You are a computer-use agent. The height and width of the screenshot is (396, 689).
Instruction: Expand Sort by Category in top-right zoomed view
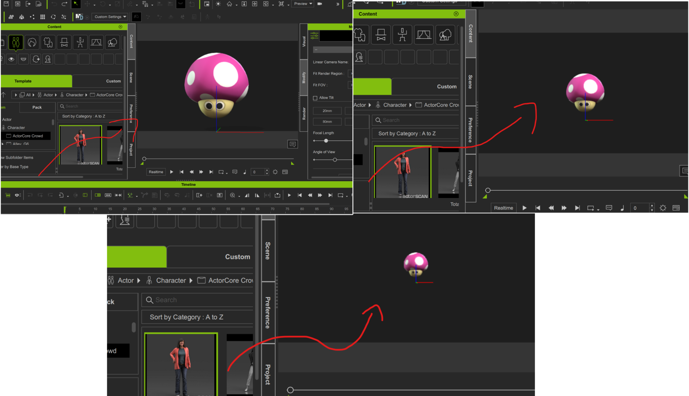click(x=415, y=134)
